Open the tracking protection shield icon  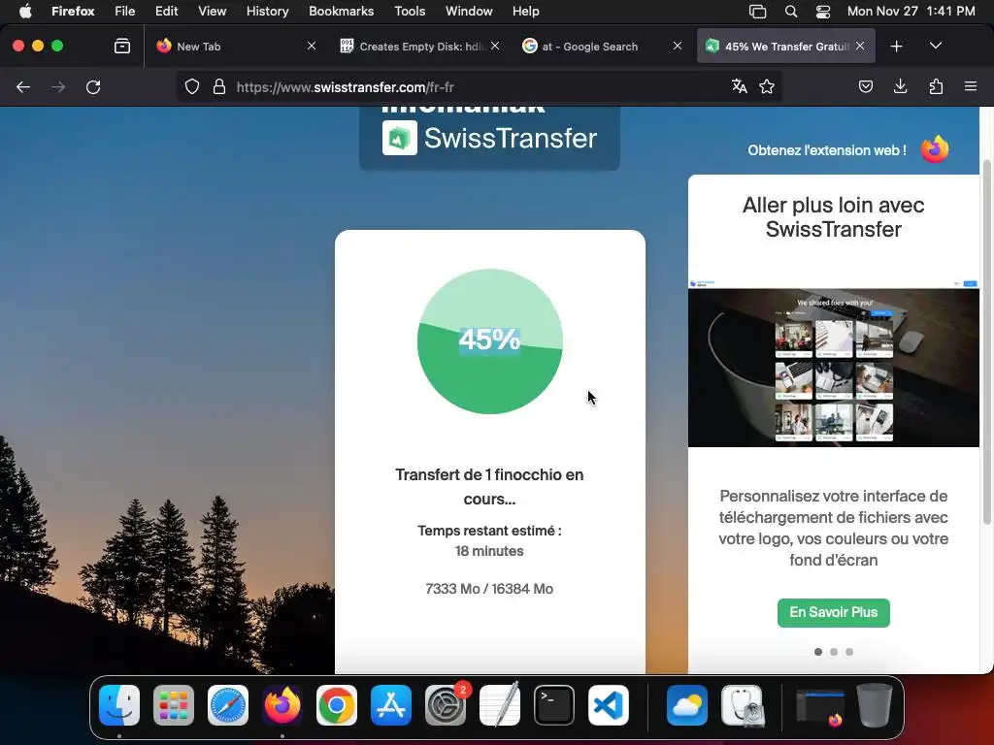(192, 86)
